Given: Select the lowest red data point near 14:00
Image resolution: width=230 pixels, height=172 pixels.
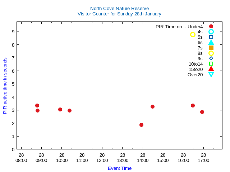Looking at the screenshot, I should click(141, 125).
